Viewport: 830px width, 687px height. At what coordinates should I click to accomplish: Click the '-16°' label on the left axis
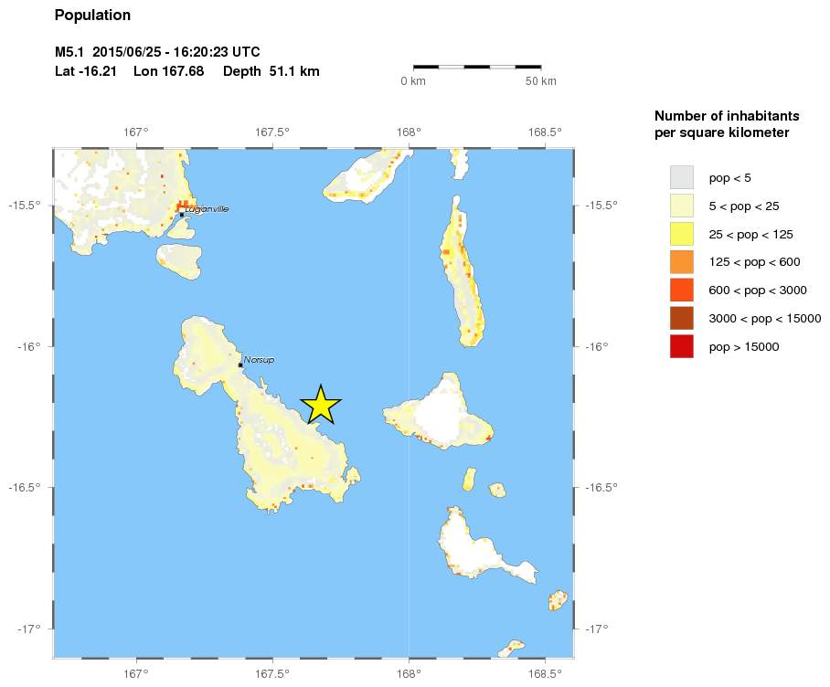[29, 346]
